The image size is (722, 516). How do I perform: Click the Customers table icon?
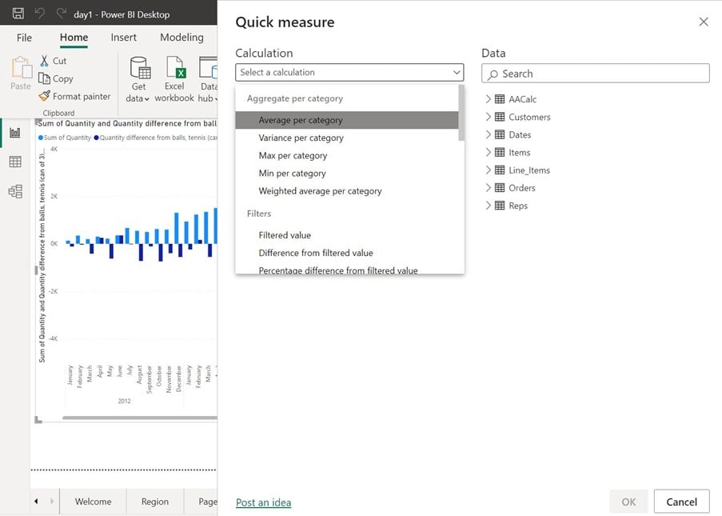(x=500, y=117)
